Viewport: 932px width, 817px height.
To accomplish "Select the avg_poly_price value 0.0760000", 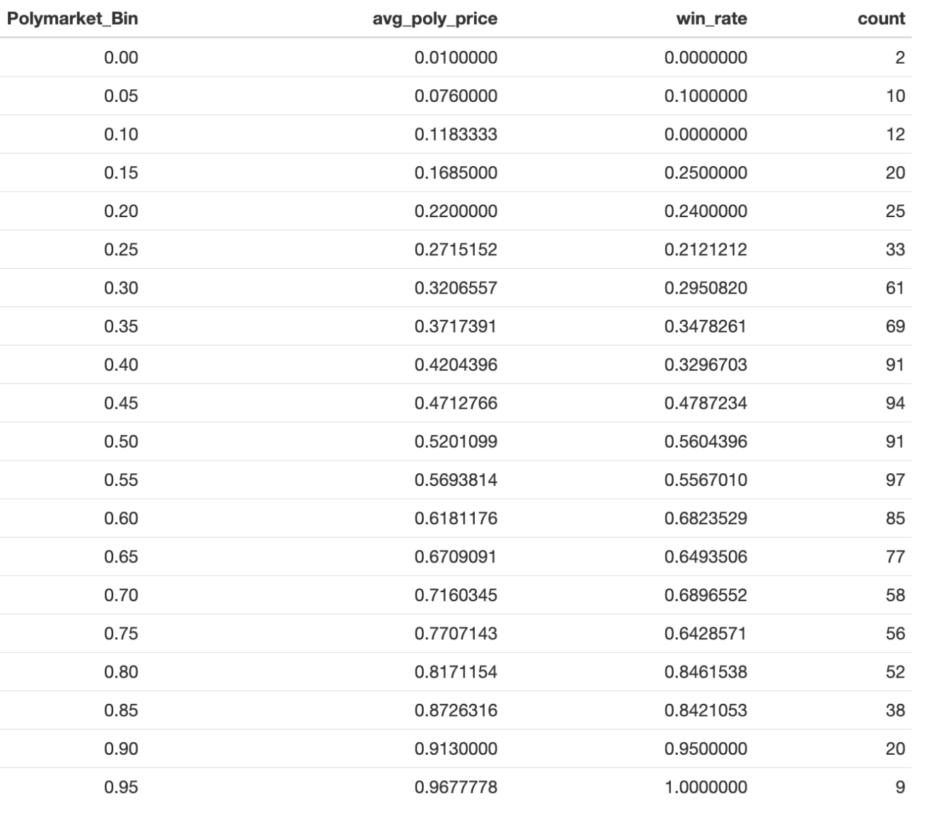I will point(456,96).
